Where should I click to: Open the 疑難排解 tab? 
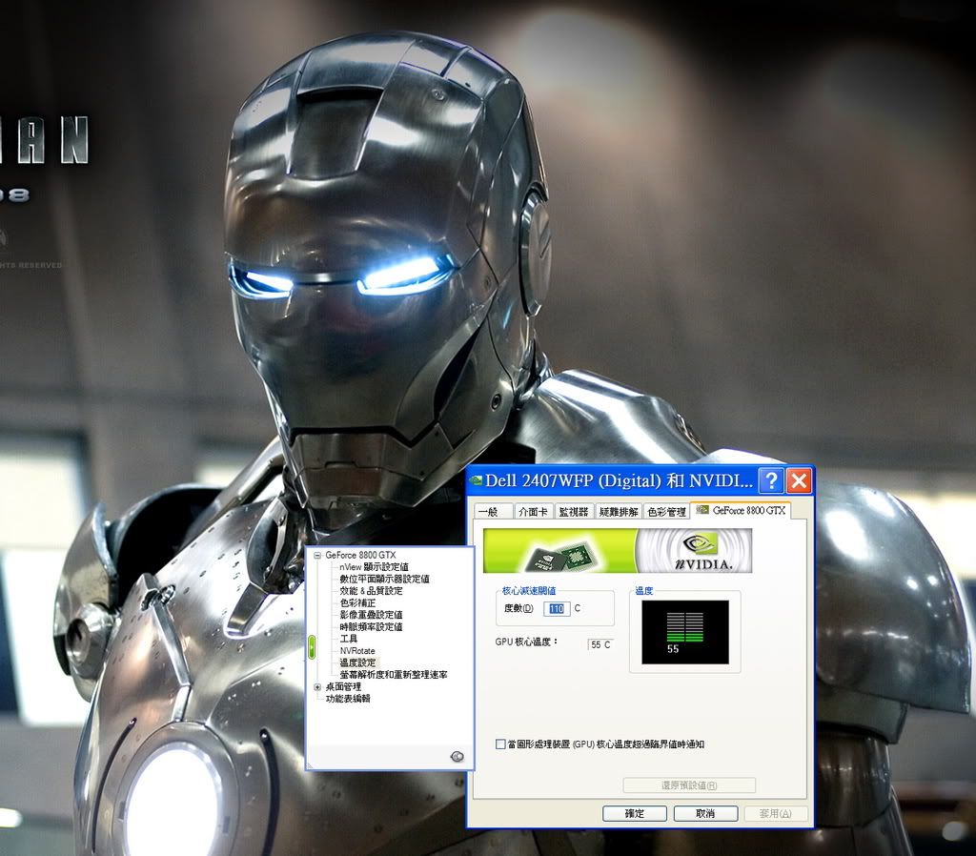coord(619,512)
